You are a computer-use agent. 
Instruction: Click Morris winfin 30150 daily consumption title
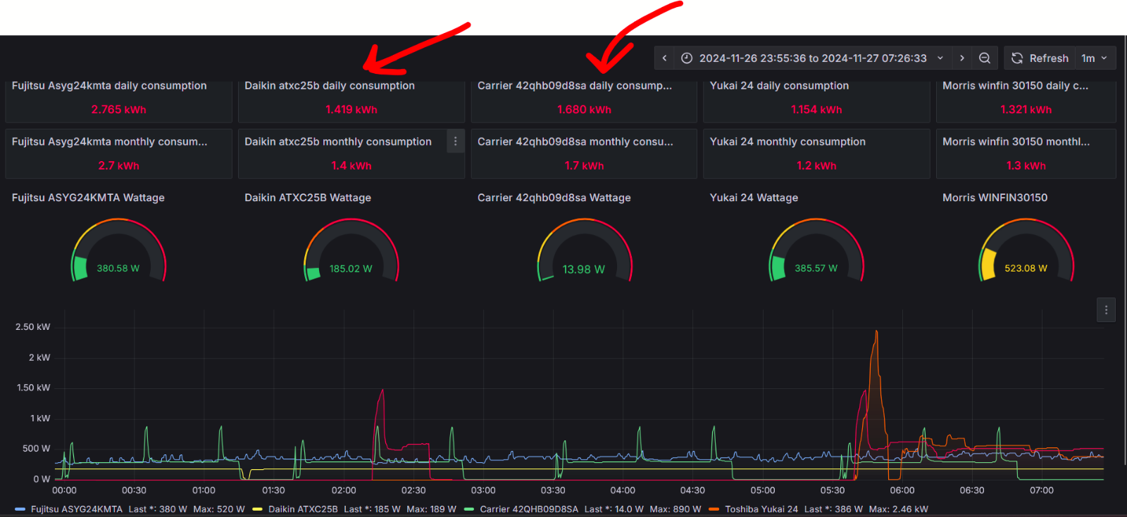pos(1015,86)
